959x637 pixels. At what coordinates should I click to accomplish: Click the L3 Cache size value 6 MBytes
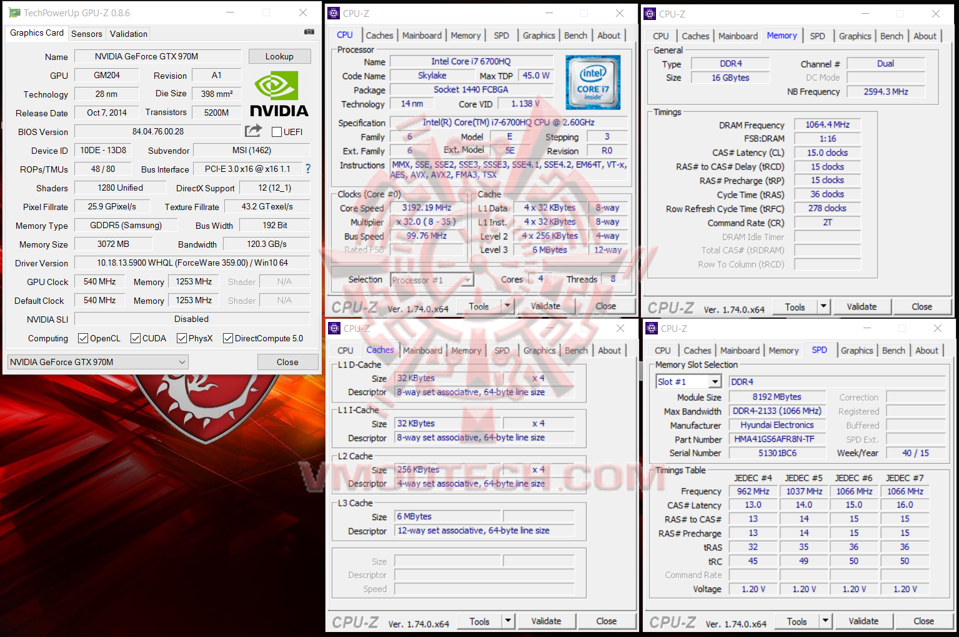point(448,516)
